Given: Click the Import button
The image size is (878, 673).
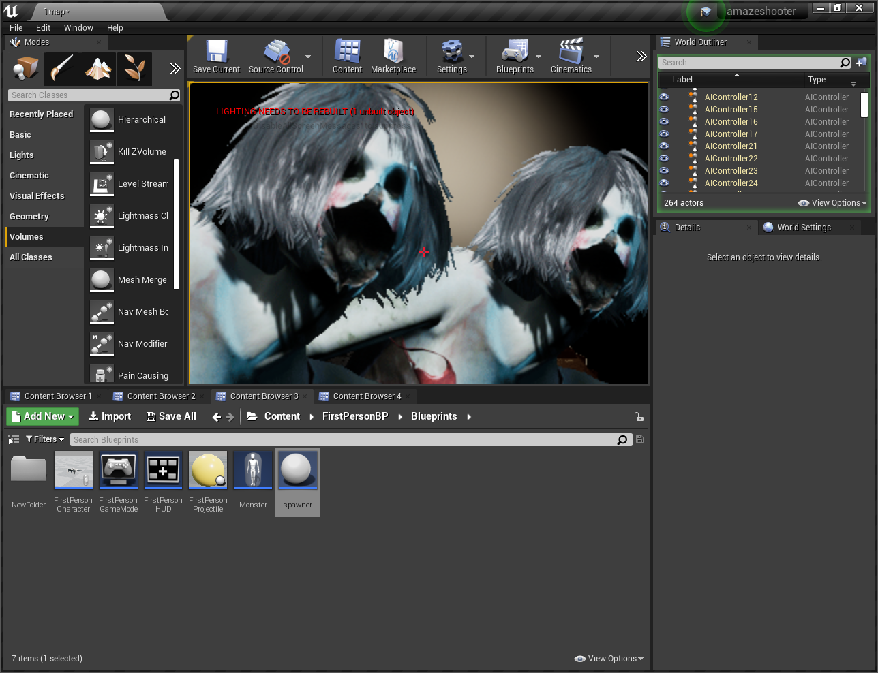Looking at the screenshot, I should pos(110,417).
